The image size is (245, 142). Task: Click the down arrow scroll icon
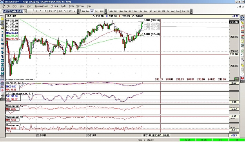coord(2,40)
